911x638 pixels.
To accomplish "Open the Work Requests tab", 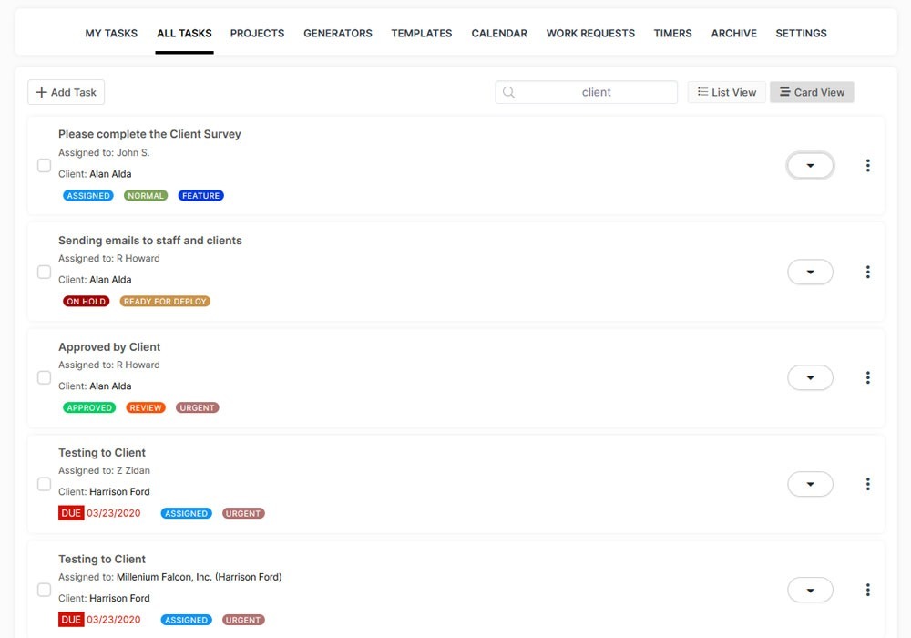I will (590, 33).
